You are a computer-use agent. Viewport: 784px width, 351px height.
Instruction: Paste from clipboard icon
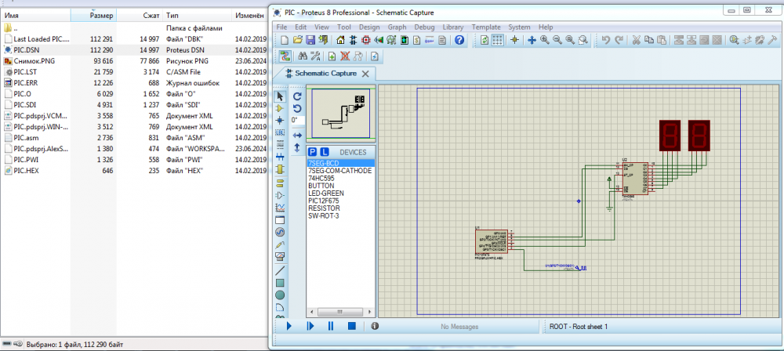click(x=662, y=40)
